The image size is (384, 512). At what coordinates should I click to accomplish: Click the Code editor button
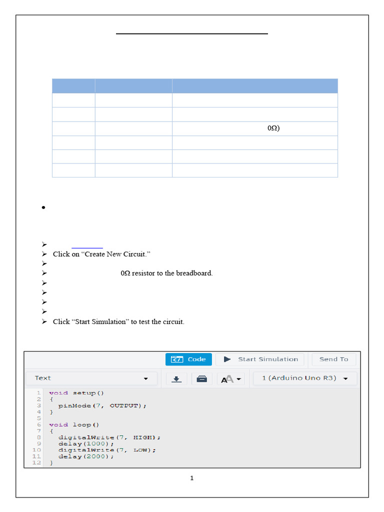188,359
